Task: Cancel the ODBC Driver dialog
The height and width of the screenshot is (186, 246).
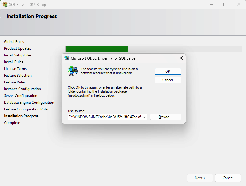Action: point(168,80)
